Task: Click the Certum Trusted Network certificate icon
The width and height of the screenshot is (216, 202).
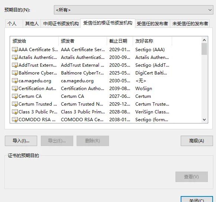Action: (x=15, y=104)
